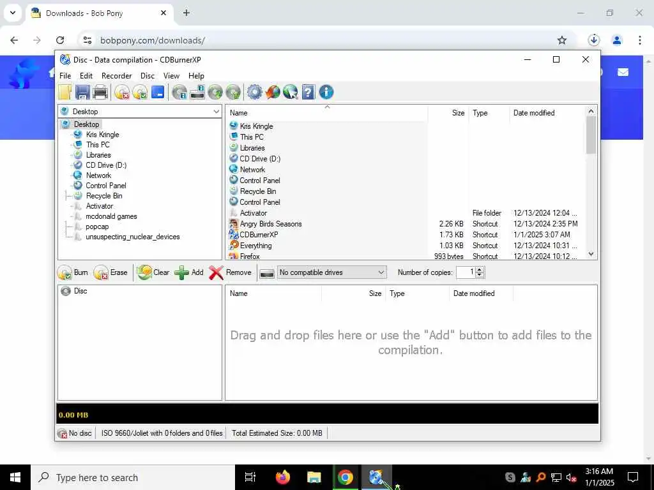Click Chrome's reload page icon
Image resolution: width=654 pixels, height=490 pixels.
tap(60, 40)
